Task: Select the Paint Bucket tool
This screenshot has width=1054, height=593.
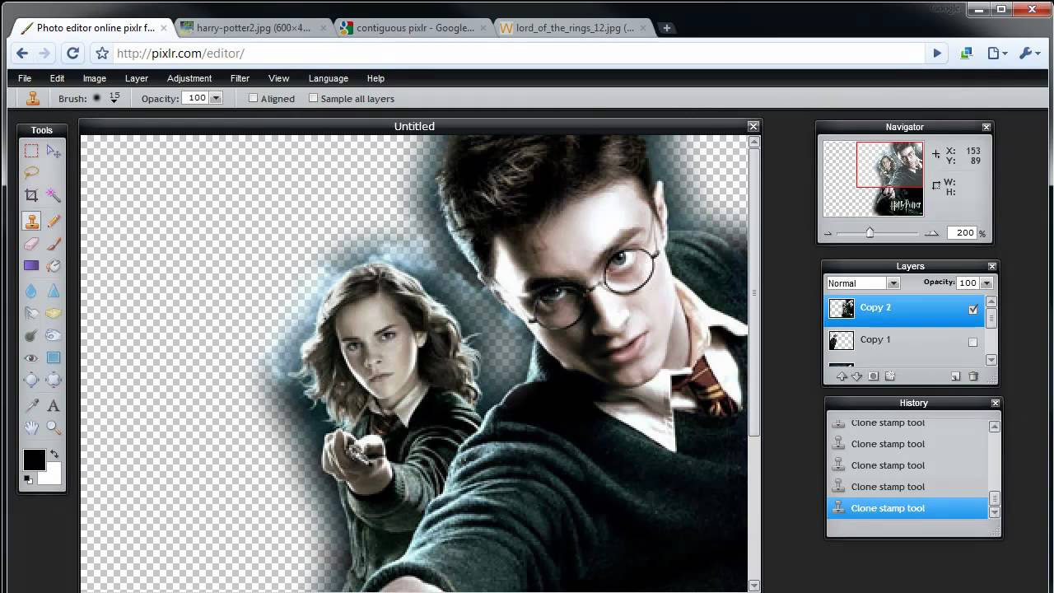Action: click(x=54, y=266)
